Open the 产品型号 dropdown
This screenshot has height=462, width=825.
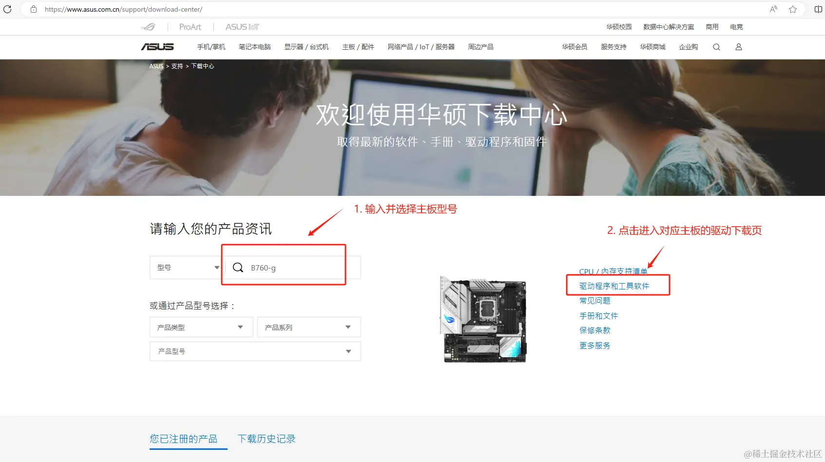click(255, 351)
